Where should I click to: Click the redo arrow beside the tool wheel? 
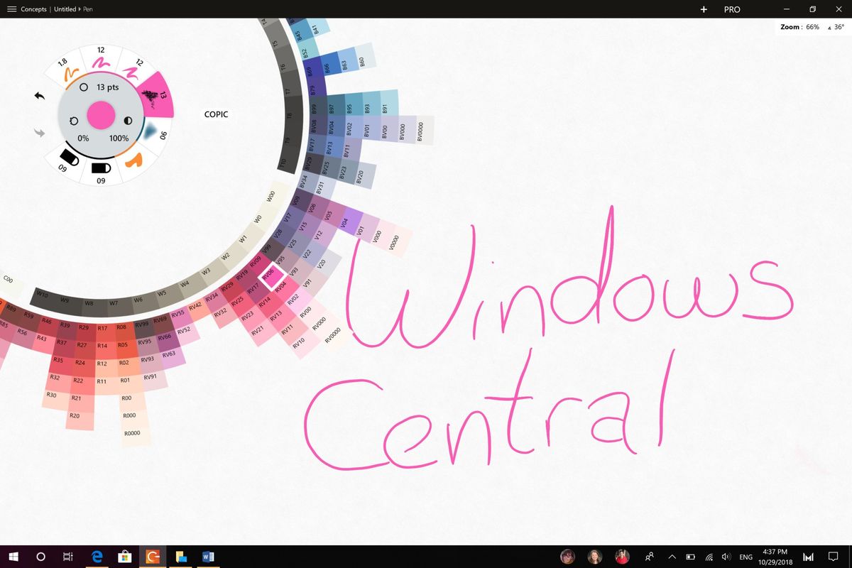click(38, 131)
